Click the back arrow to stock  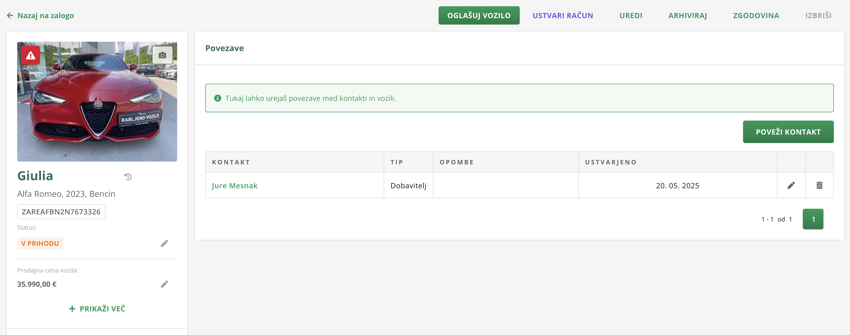(10, 16)
